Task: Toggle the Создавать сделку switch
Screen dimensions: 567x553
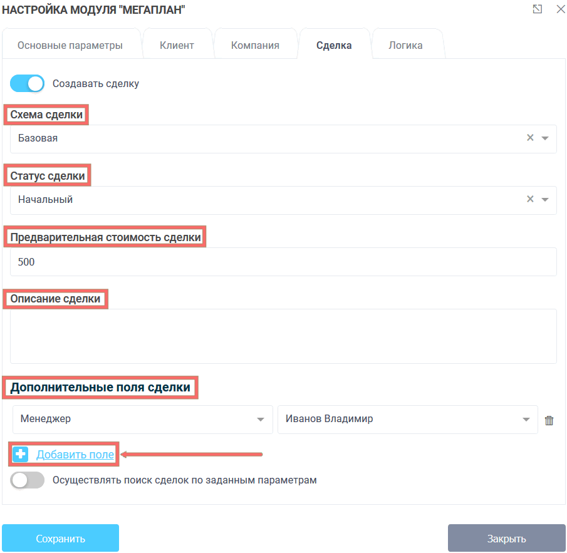Action: [x=28, y=83]
